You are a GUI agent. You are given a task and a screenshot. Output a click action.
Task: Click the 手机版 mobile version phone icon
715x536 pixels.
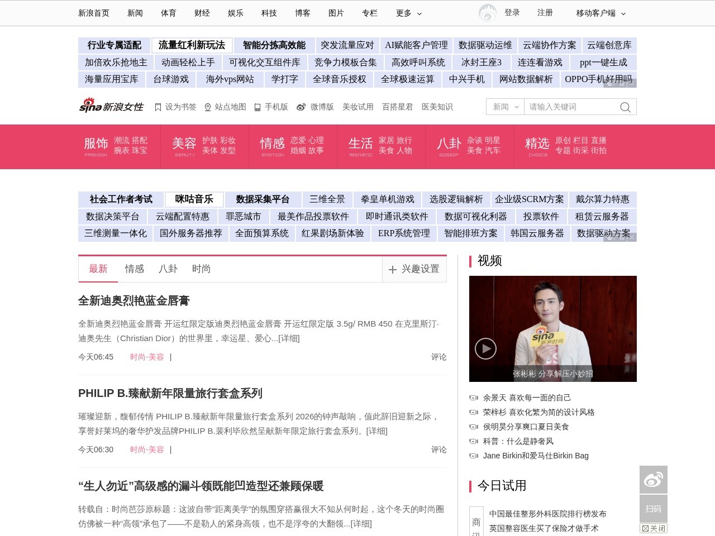(x=258, y=107)
